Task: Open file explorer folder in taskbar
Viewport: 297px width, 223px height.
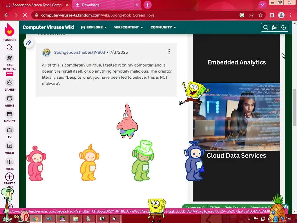Action: (76, 219)
